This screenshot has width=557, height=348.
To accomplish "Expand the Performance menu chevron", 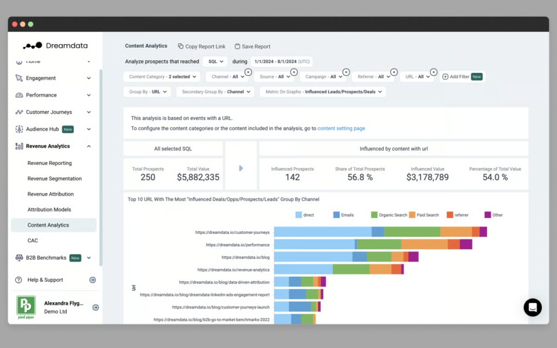I will point(89,95).
